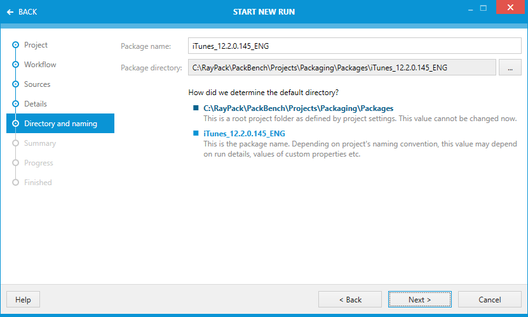The height and width of the screenshot is (317, 528).
Task: Click the Package directory path field
Action: coord(342,68)
